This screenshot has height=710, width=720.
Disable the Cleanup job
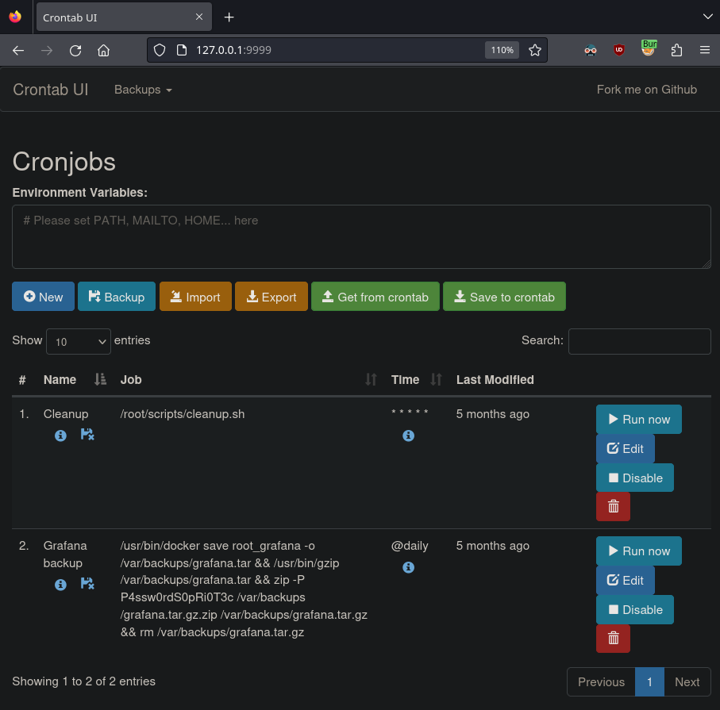pos(634,478)
